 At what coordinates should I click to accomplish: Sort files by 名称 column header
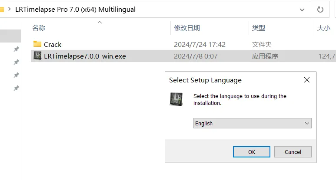pyautogui.click(x=39, y=28)
